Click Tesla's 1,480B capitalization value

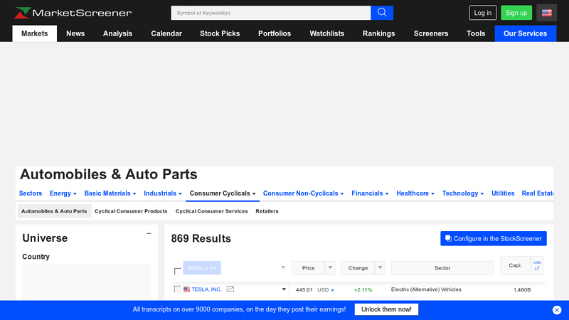[522, 289]
